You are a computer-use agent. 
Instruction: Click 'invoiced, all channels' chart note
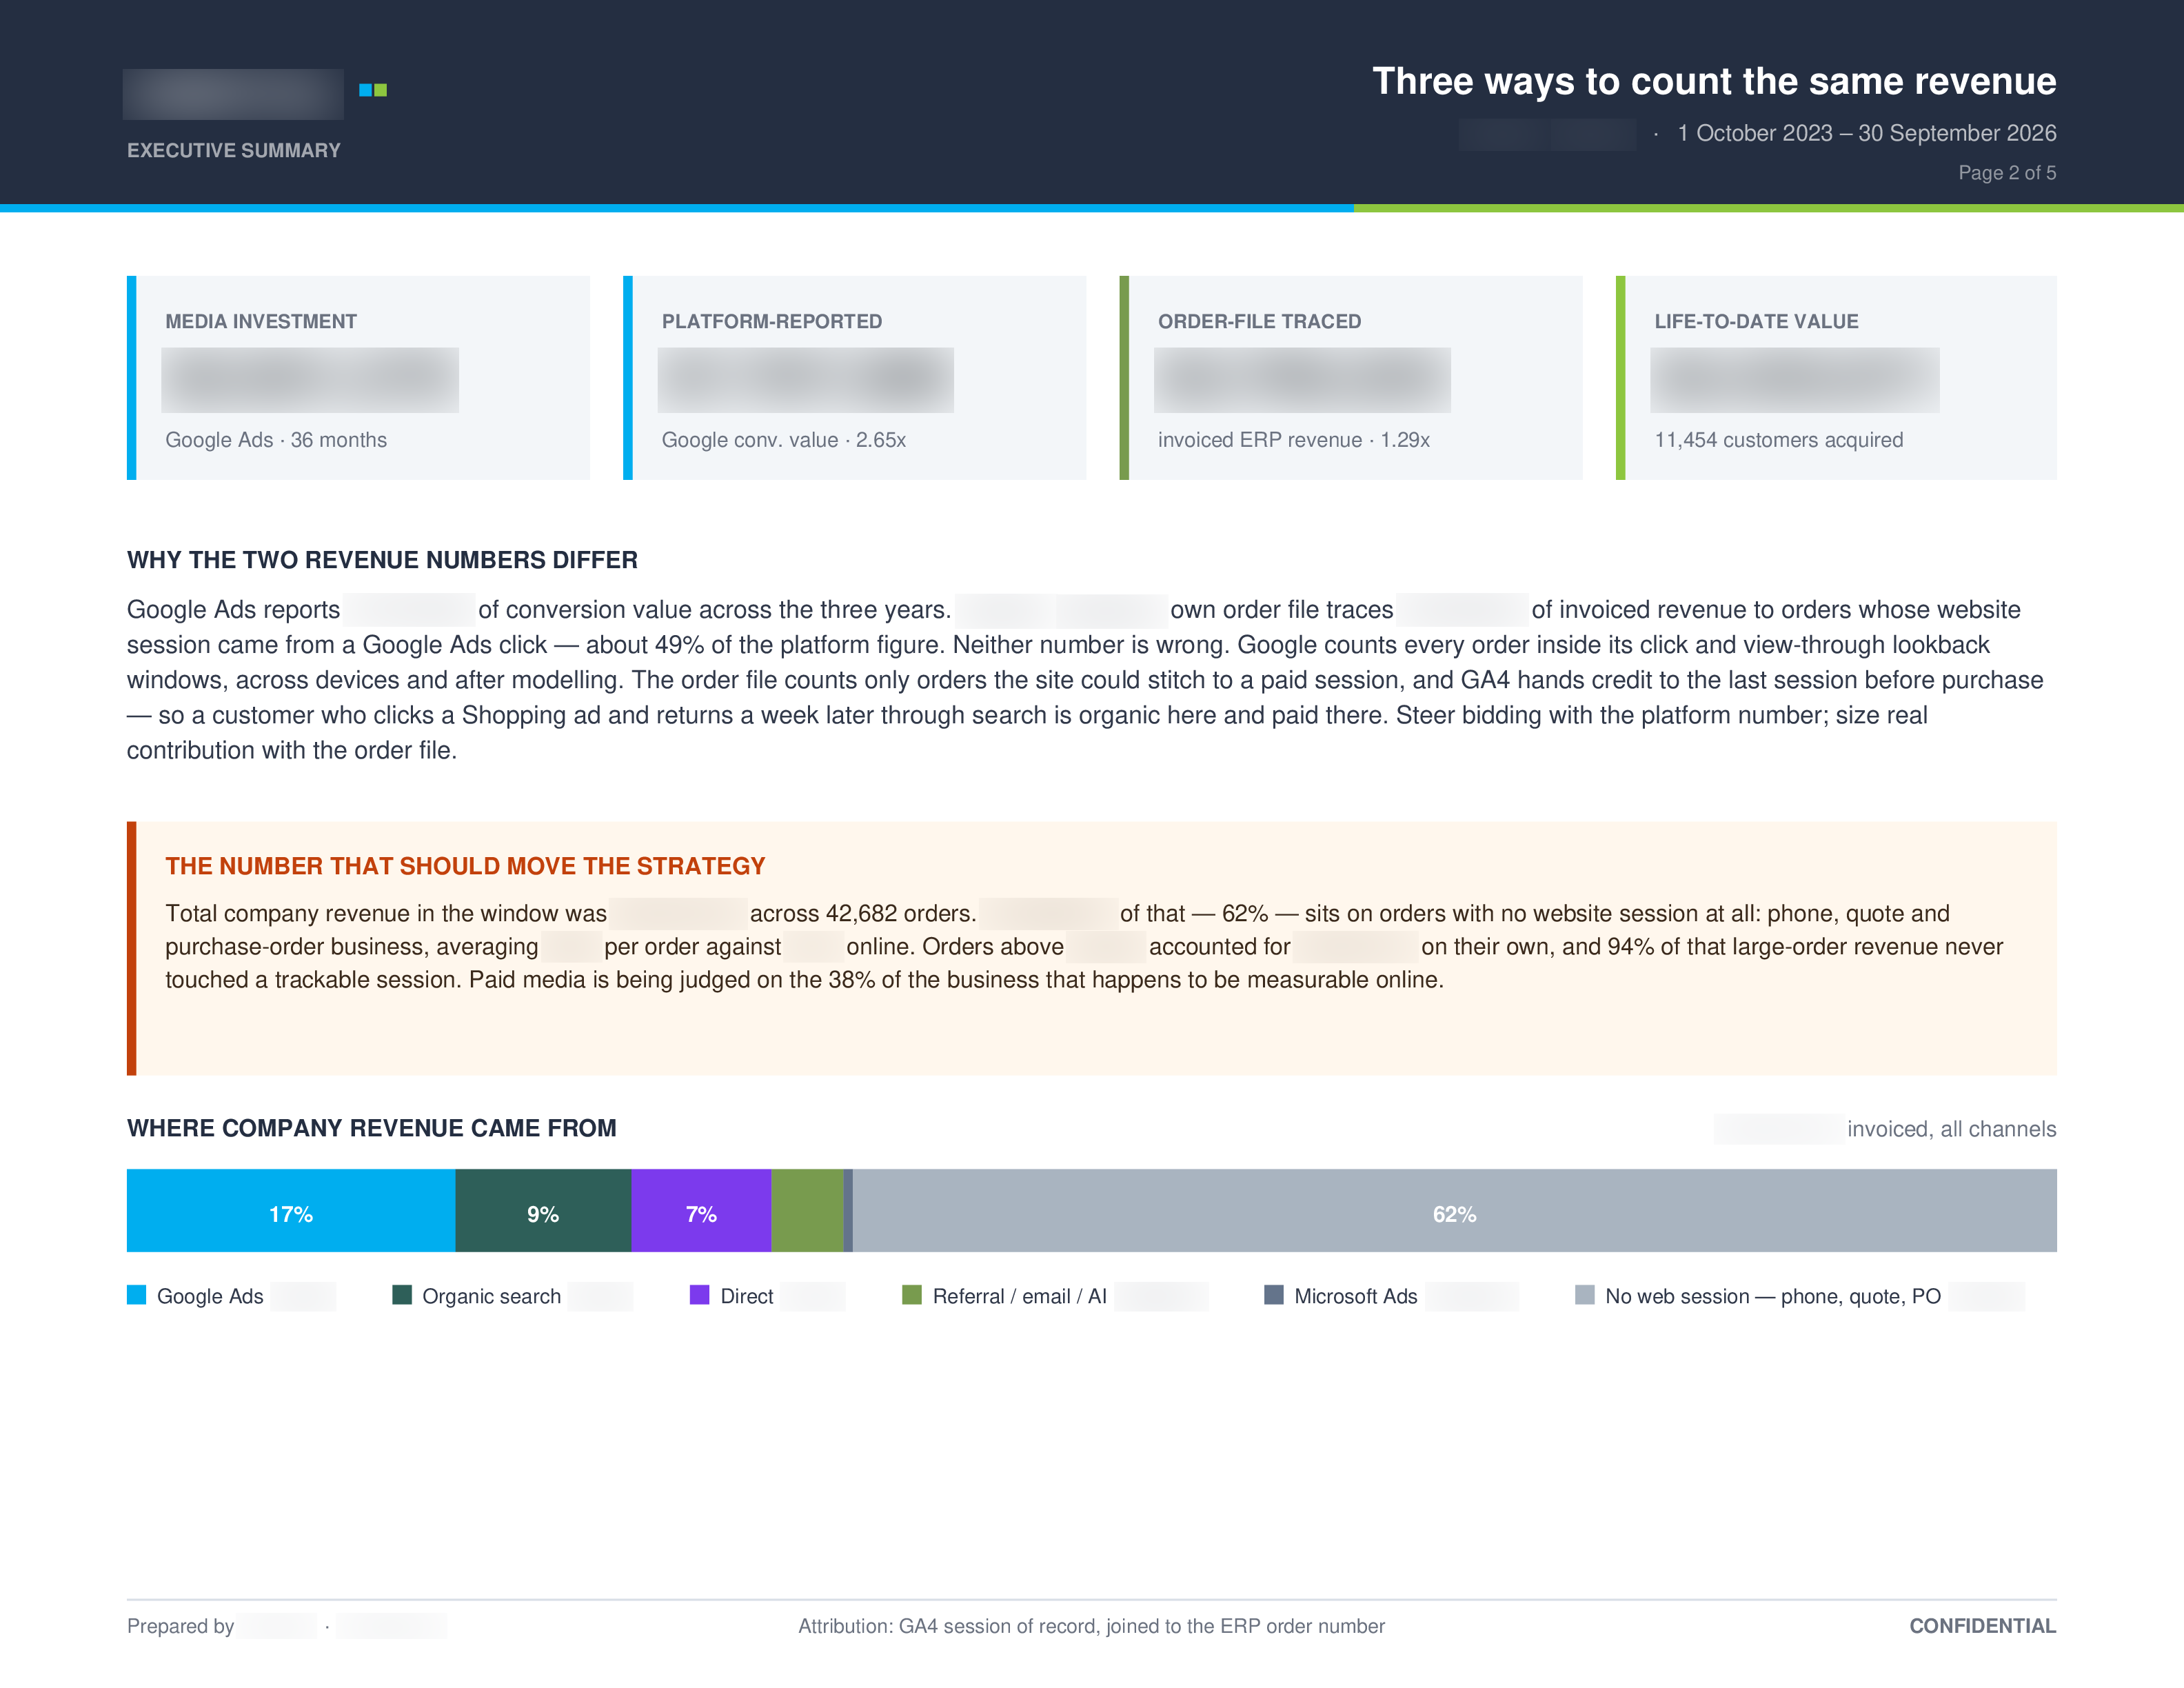(x=1952, y=1129)
